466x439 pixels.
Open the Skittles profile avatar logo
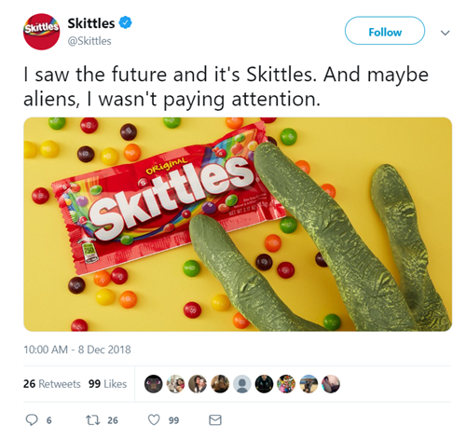tap(41, 32)
